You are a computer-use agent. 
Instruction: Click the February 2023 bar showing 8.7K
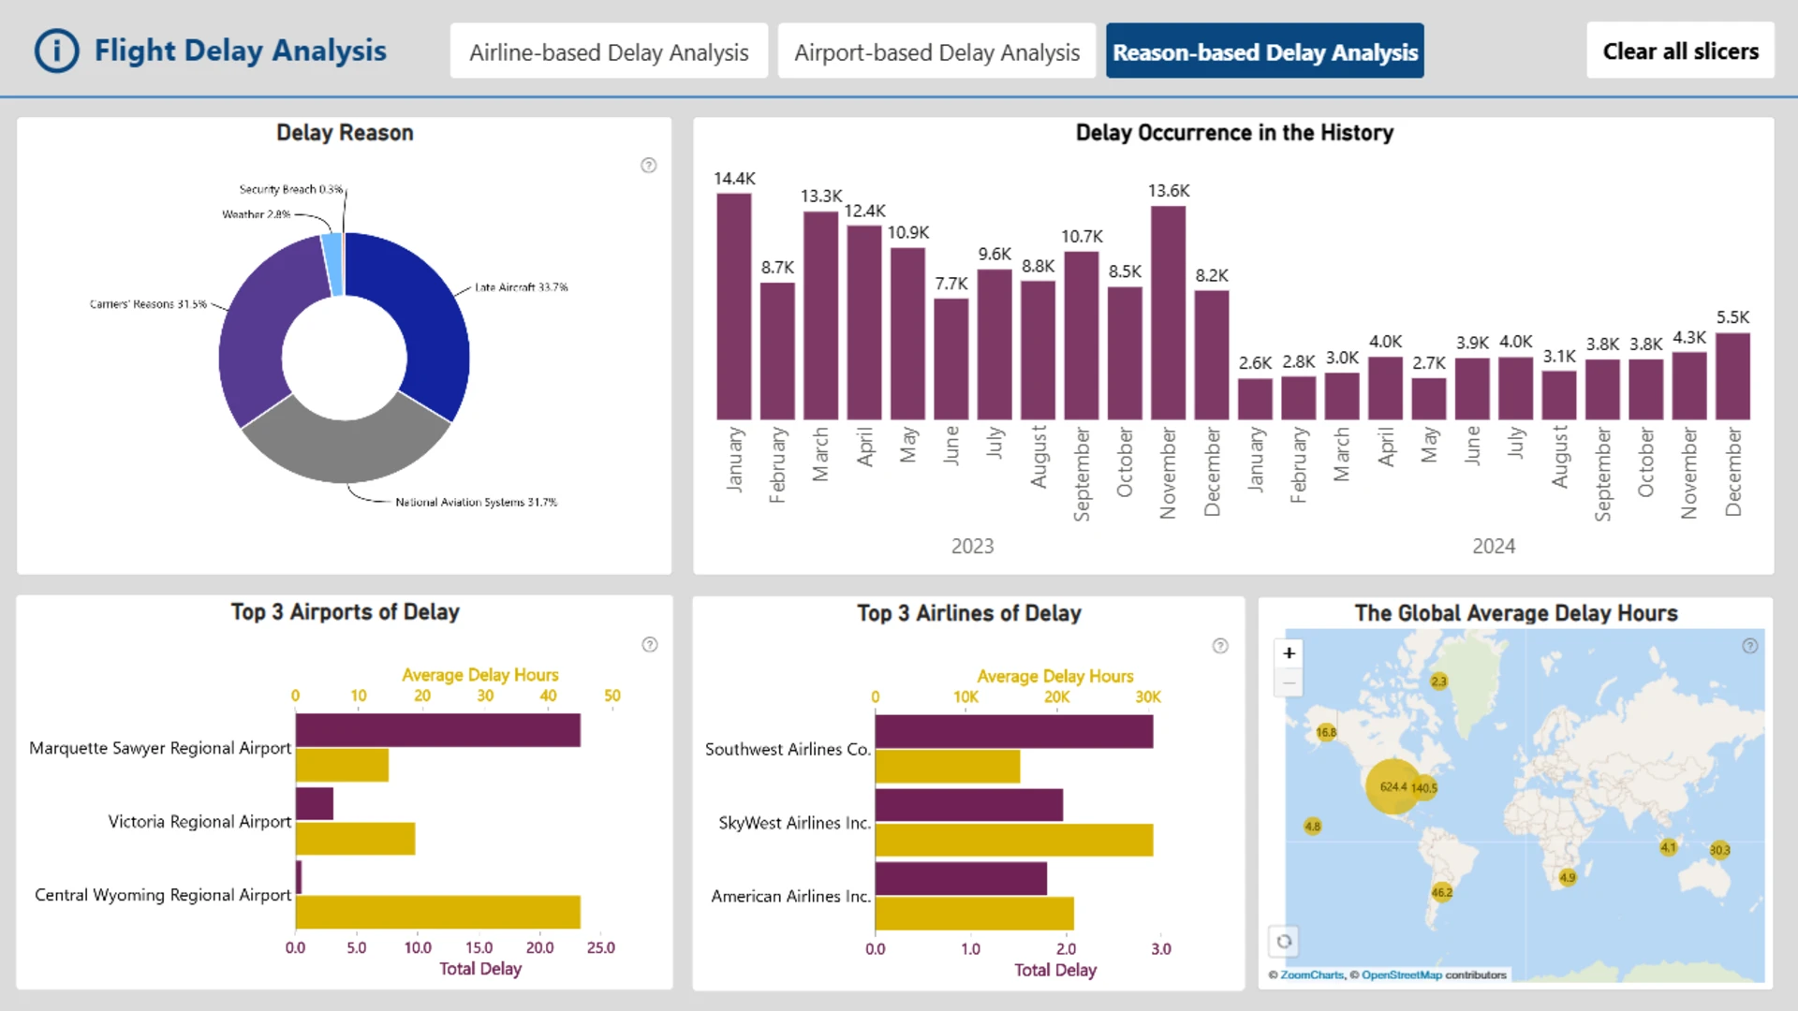(x=777, y=351)
